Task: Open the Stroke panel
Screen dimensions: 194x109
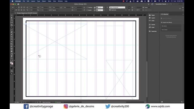Action: tap(152, 25)
